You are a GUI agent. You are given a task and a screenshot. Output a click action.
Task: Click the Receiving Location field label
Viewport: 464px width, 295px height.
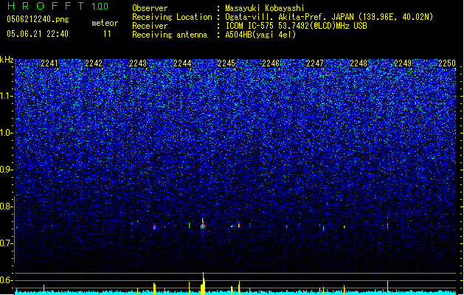(172, 17)
